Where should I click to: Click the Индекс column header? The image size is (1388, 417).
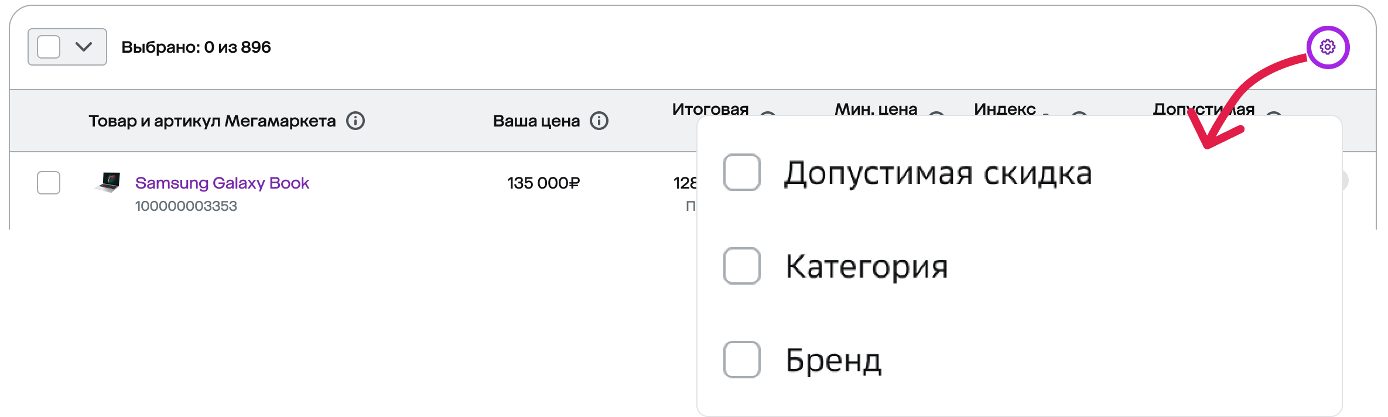(1005, 109)
